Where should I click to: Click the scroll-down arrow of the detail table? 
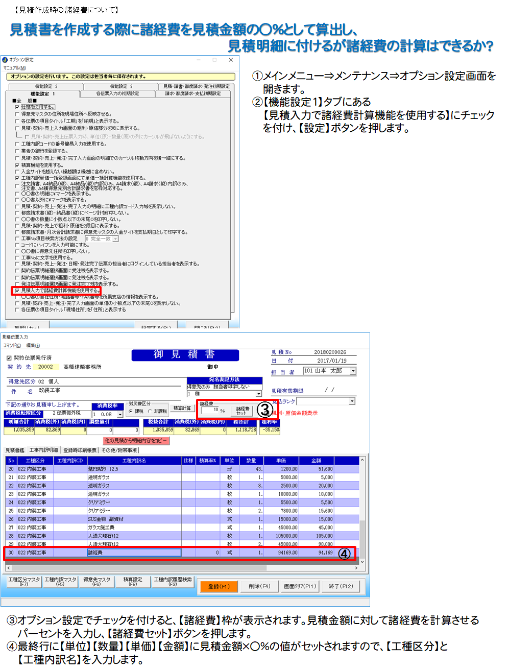tap(362, 562)
